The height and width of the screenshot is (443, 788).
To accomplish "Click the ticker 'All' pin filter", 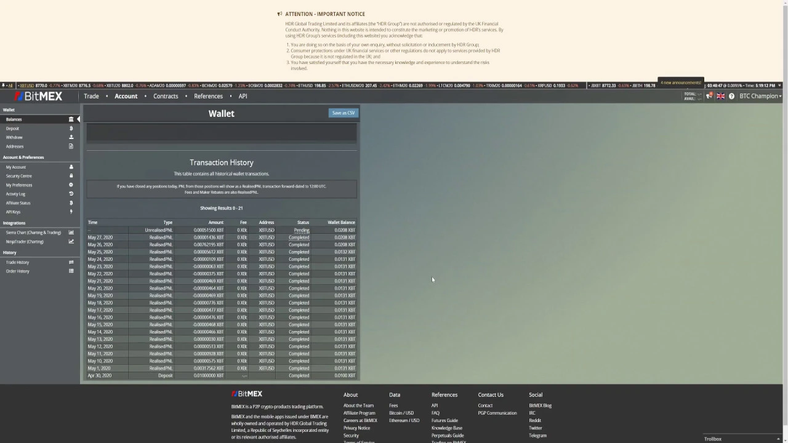I will [7, 86].
